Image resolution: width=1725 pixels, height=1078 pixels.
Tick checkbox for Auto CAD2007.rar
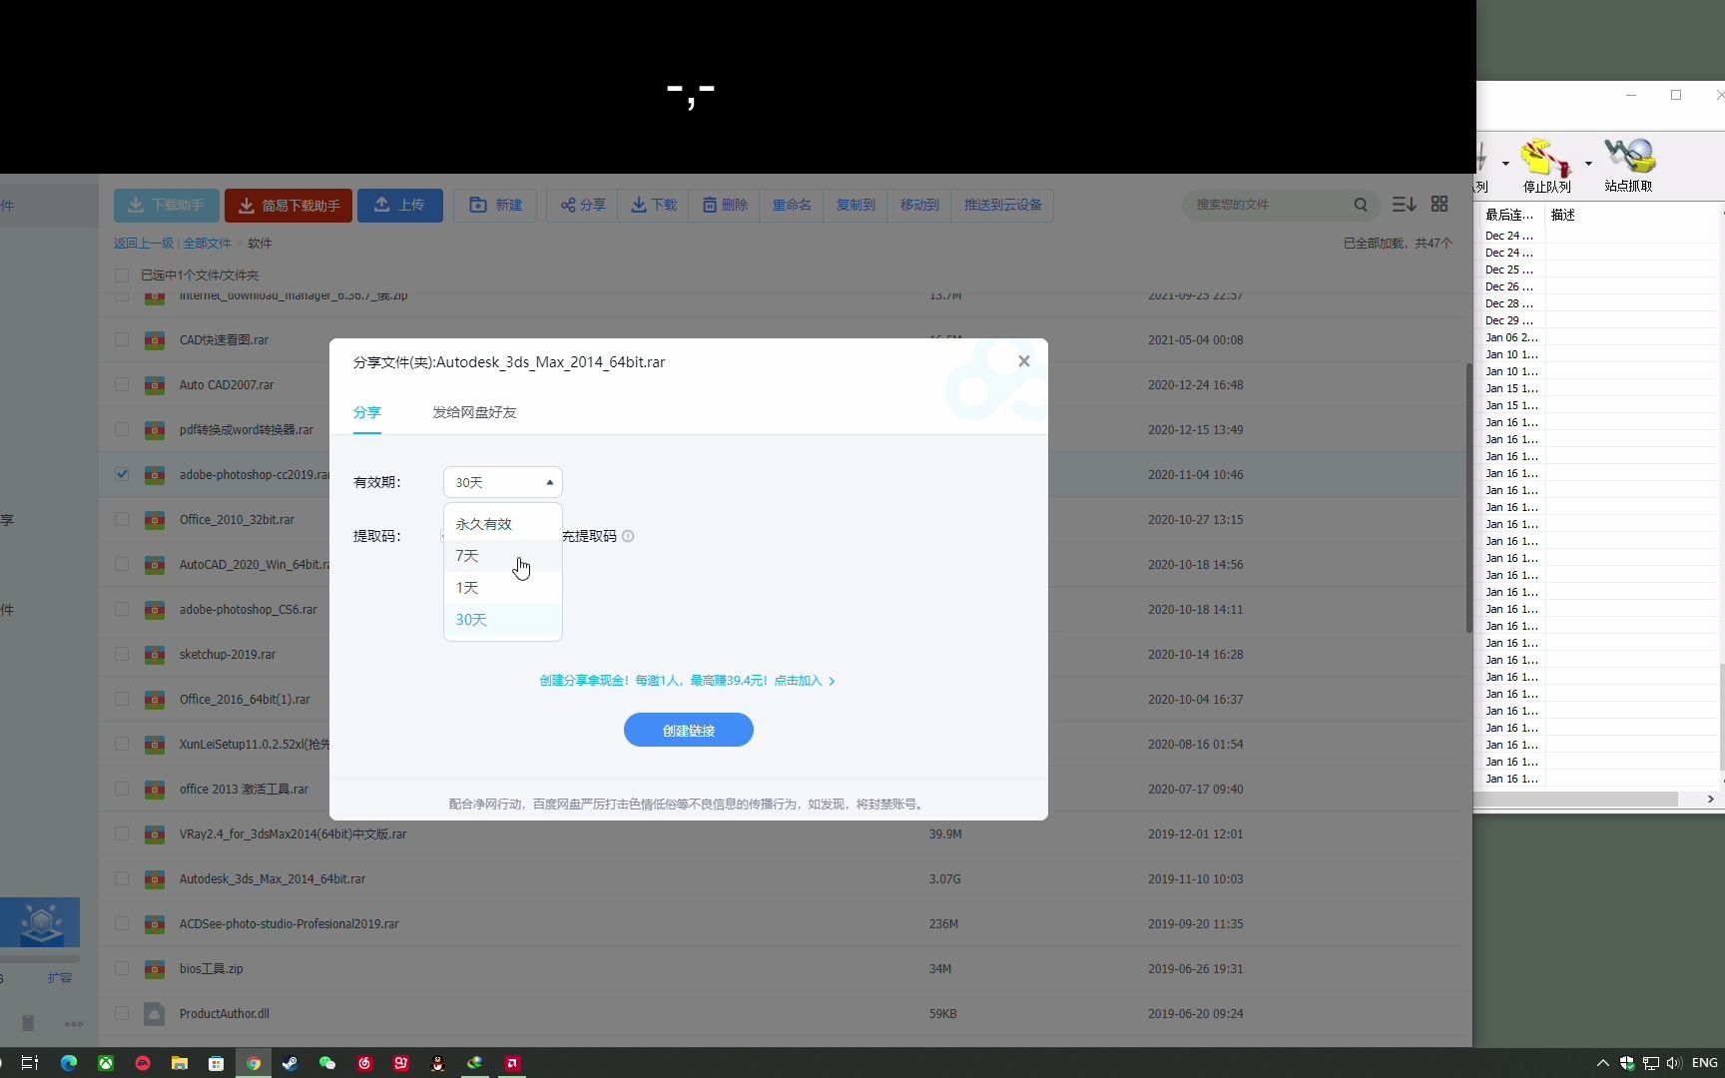122,384
